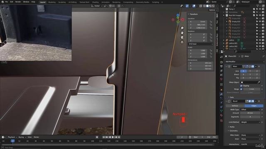Hide Lattice.001 with its eye icon
The width and height of the screenshot is (266, 149).
[260, 43]
